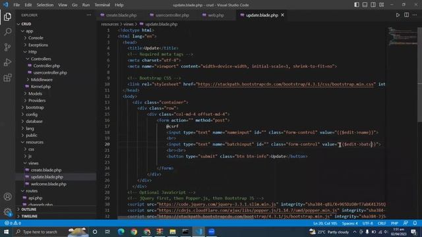This screenshot has width=422, height=237.
Task: Click Ln 20, Col 105 in status bar
Action: [x=325, y=223]
